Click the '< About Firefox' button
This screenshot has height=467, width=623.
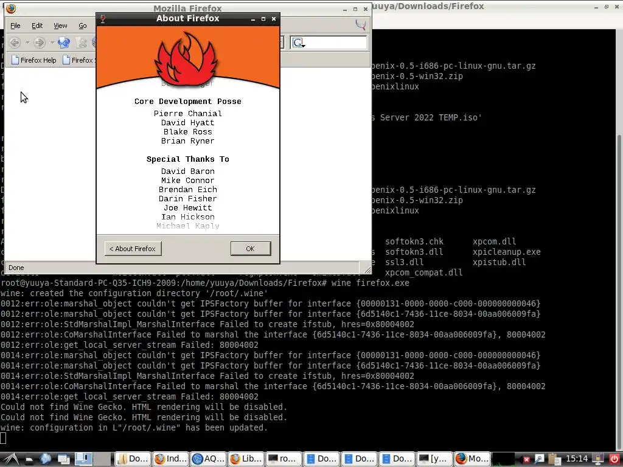coord(133,249)
